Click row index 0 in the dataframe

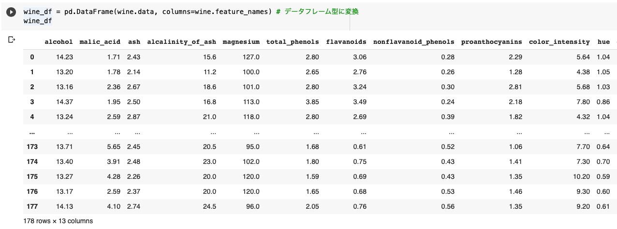click(32, 57)
